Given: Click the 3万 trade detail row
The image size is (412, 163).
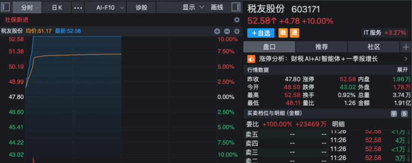Looking at the screenshot, I should tap(370, 158).
